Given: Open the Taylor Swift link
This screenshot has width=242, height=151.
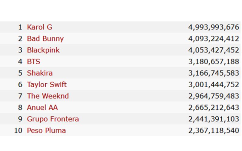Looking at the screenshot, I should 47,85.
